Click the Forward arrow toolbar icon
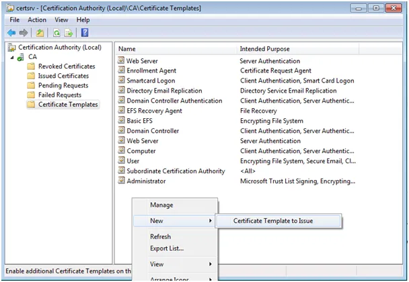 pyautogui.click(x=24, y=33)
